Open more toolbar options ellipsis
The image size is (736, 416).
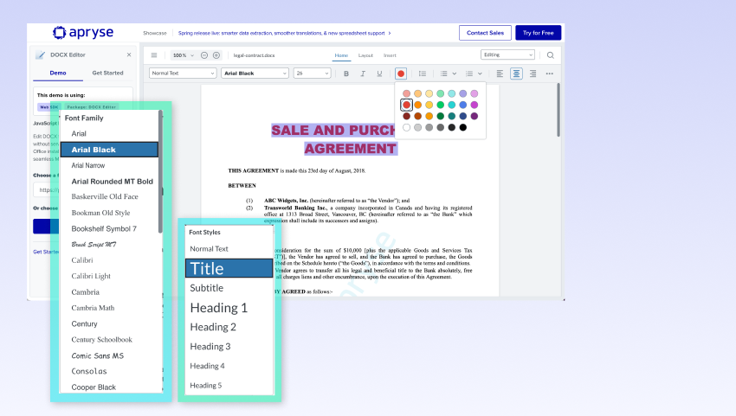tap(550, 74)
